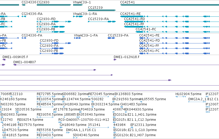Image resolution: width=219 pixels, height=139 pixels.
Task: Click feature ESG013a.E21.1_H01.3prime
Action: click(135, 115)
